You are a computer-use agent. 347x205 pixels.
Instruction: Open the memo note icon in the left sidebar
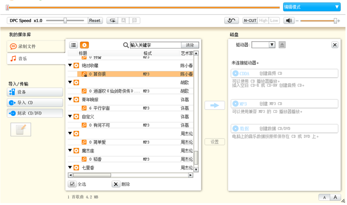20,129
